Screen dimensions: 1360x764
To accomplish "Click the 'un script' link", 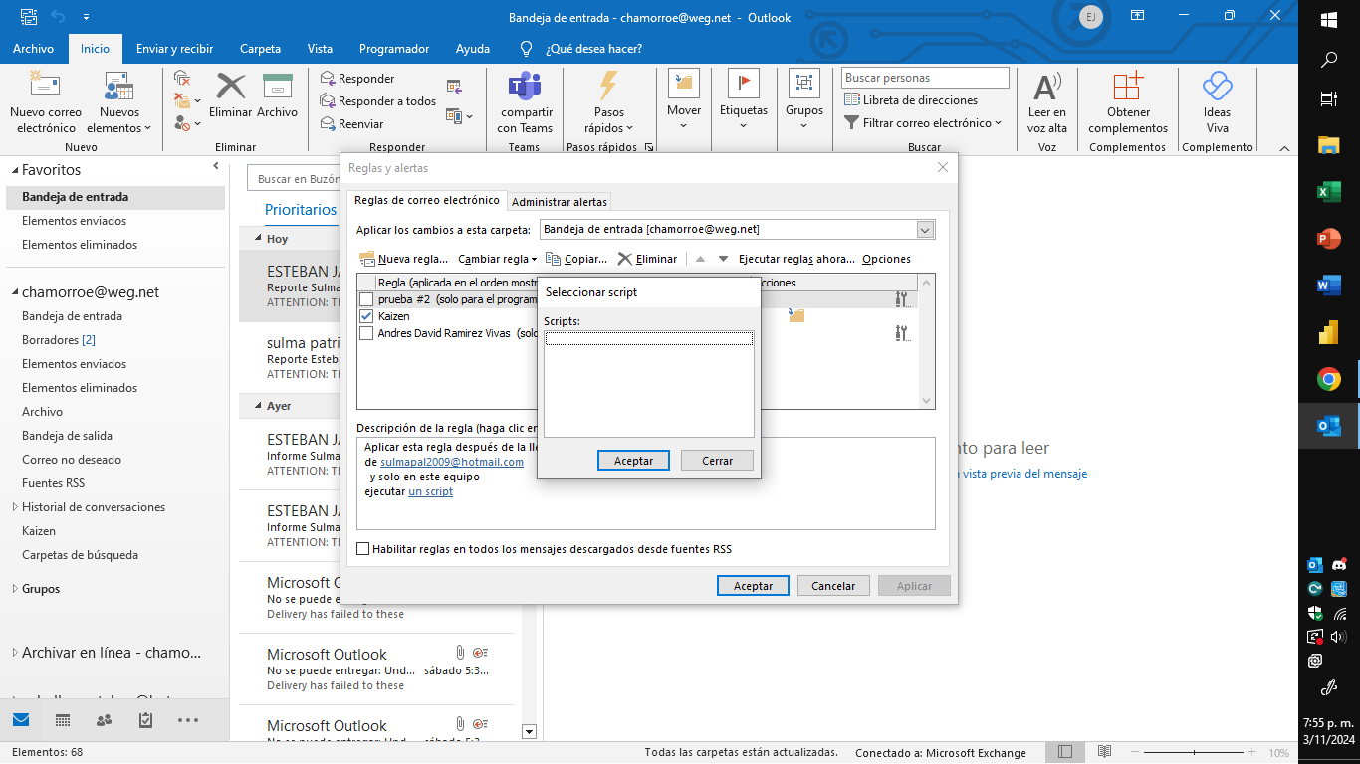I will coord(430,491).
